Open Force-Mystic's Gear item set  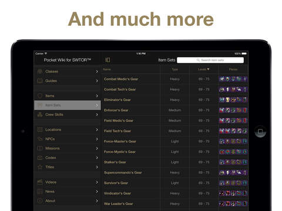120,152
